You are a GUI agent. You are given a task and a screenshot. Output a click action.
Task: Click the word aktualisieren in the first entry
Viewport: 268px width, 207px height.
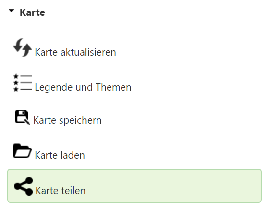point(88,52)
